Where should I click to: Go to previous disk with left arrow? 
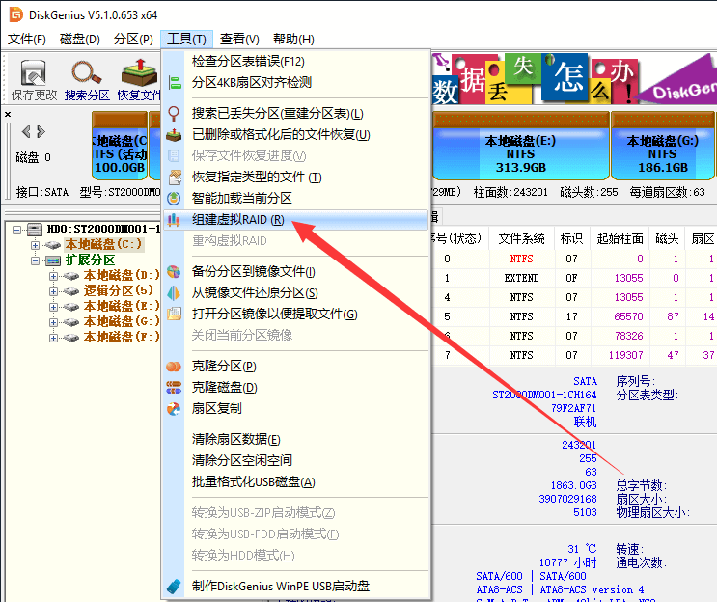pyautogui.click(x=26, y=131)
